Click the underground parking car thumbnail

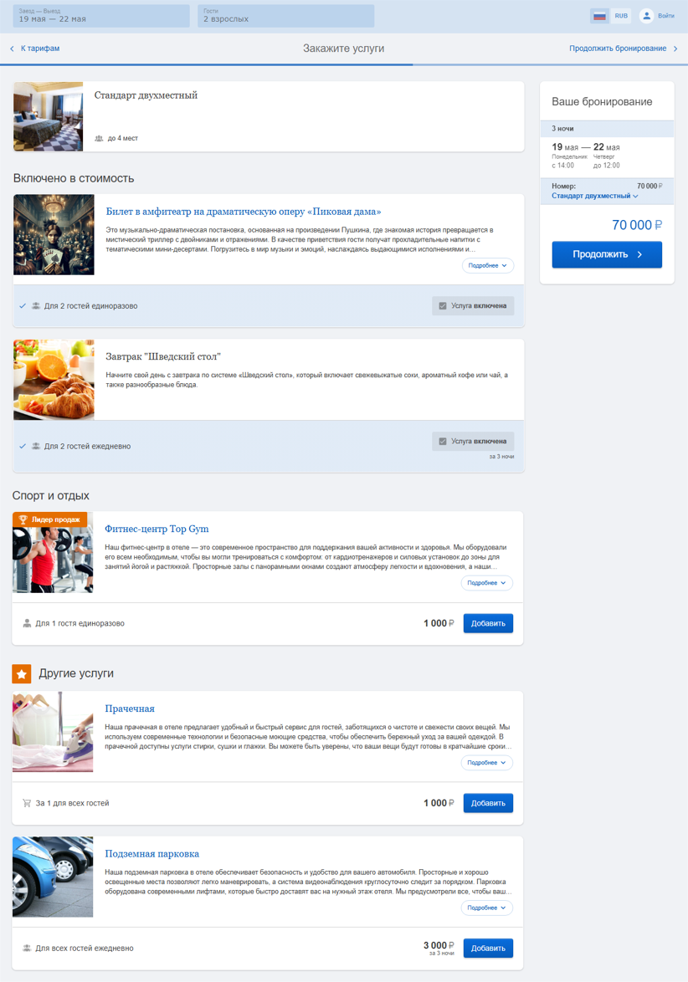click(x=53, y=877)
